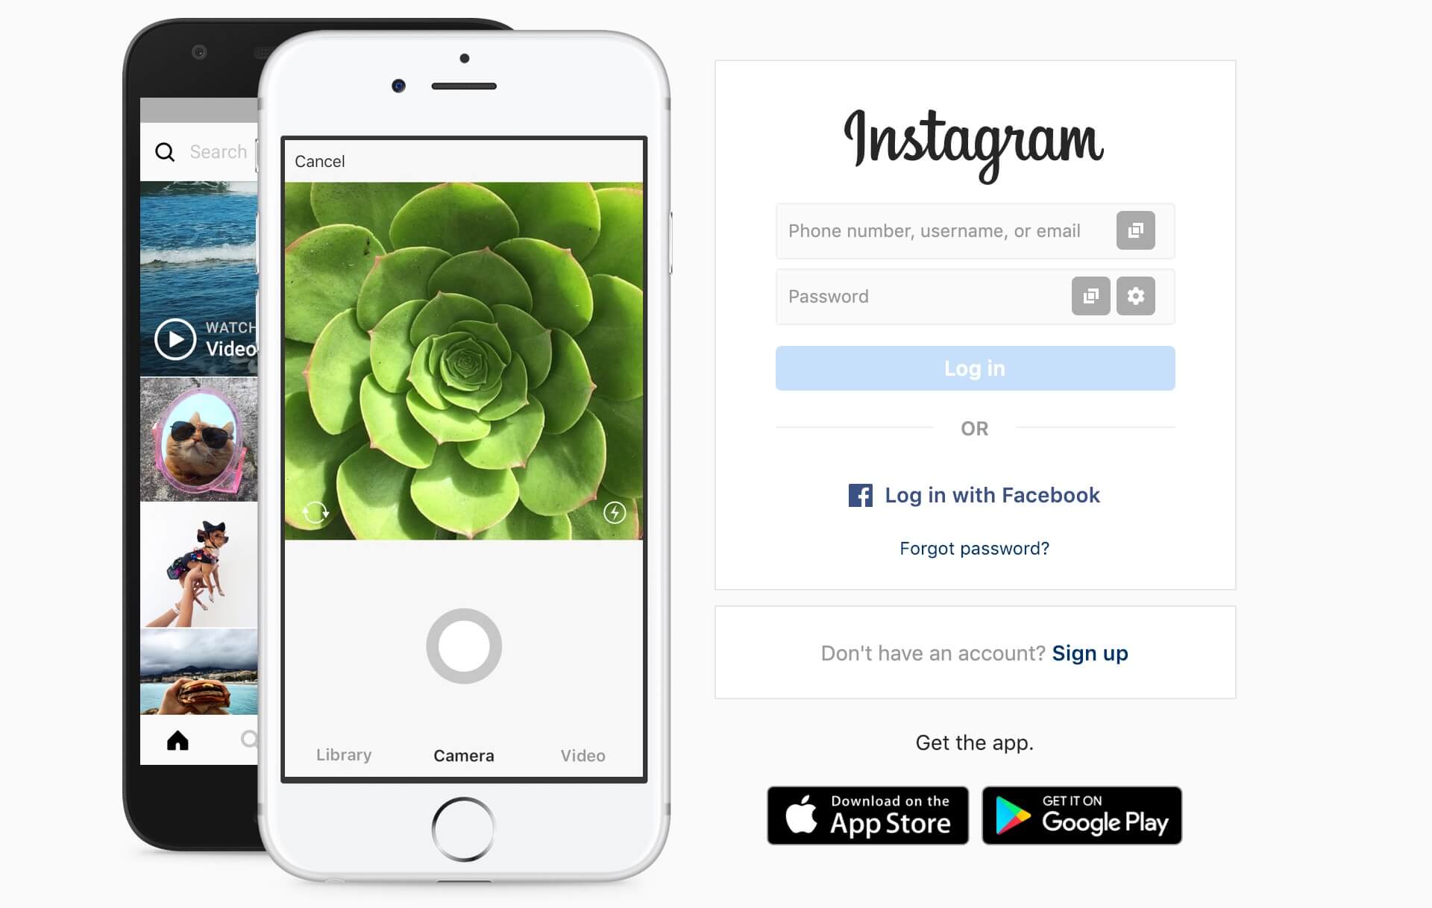
Task: Click Cancel to dismiss camera
Action: click(x=321, y=160)
